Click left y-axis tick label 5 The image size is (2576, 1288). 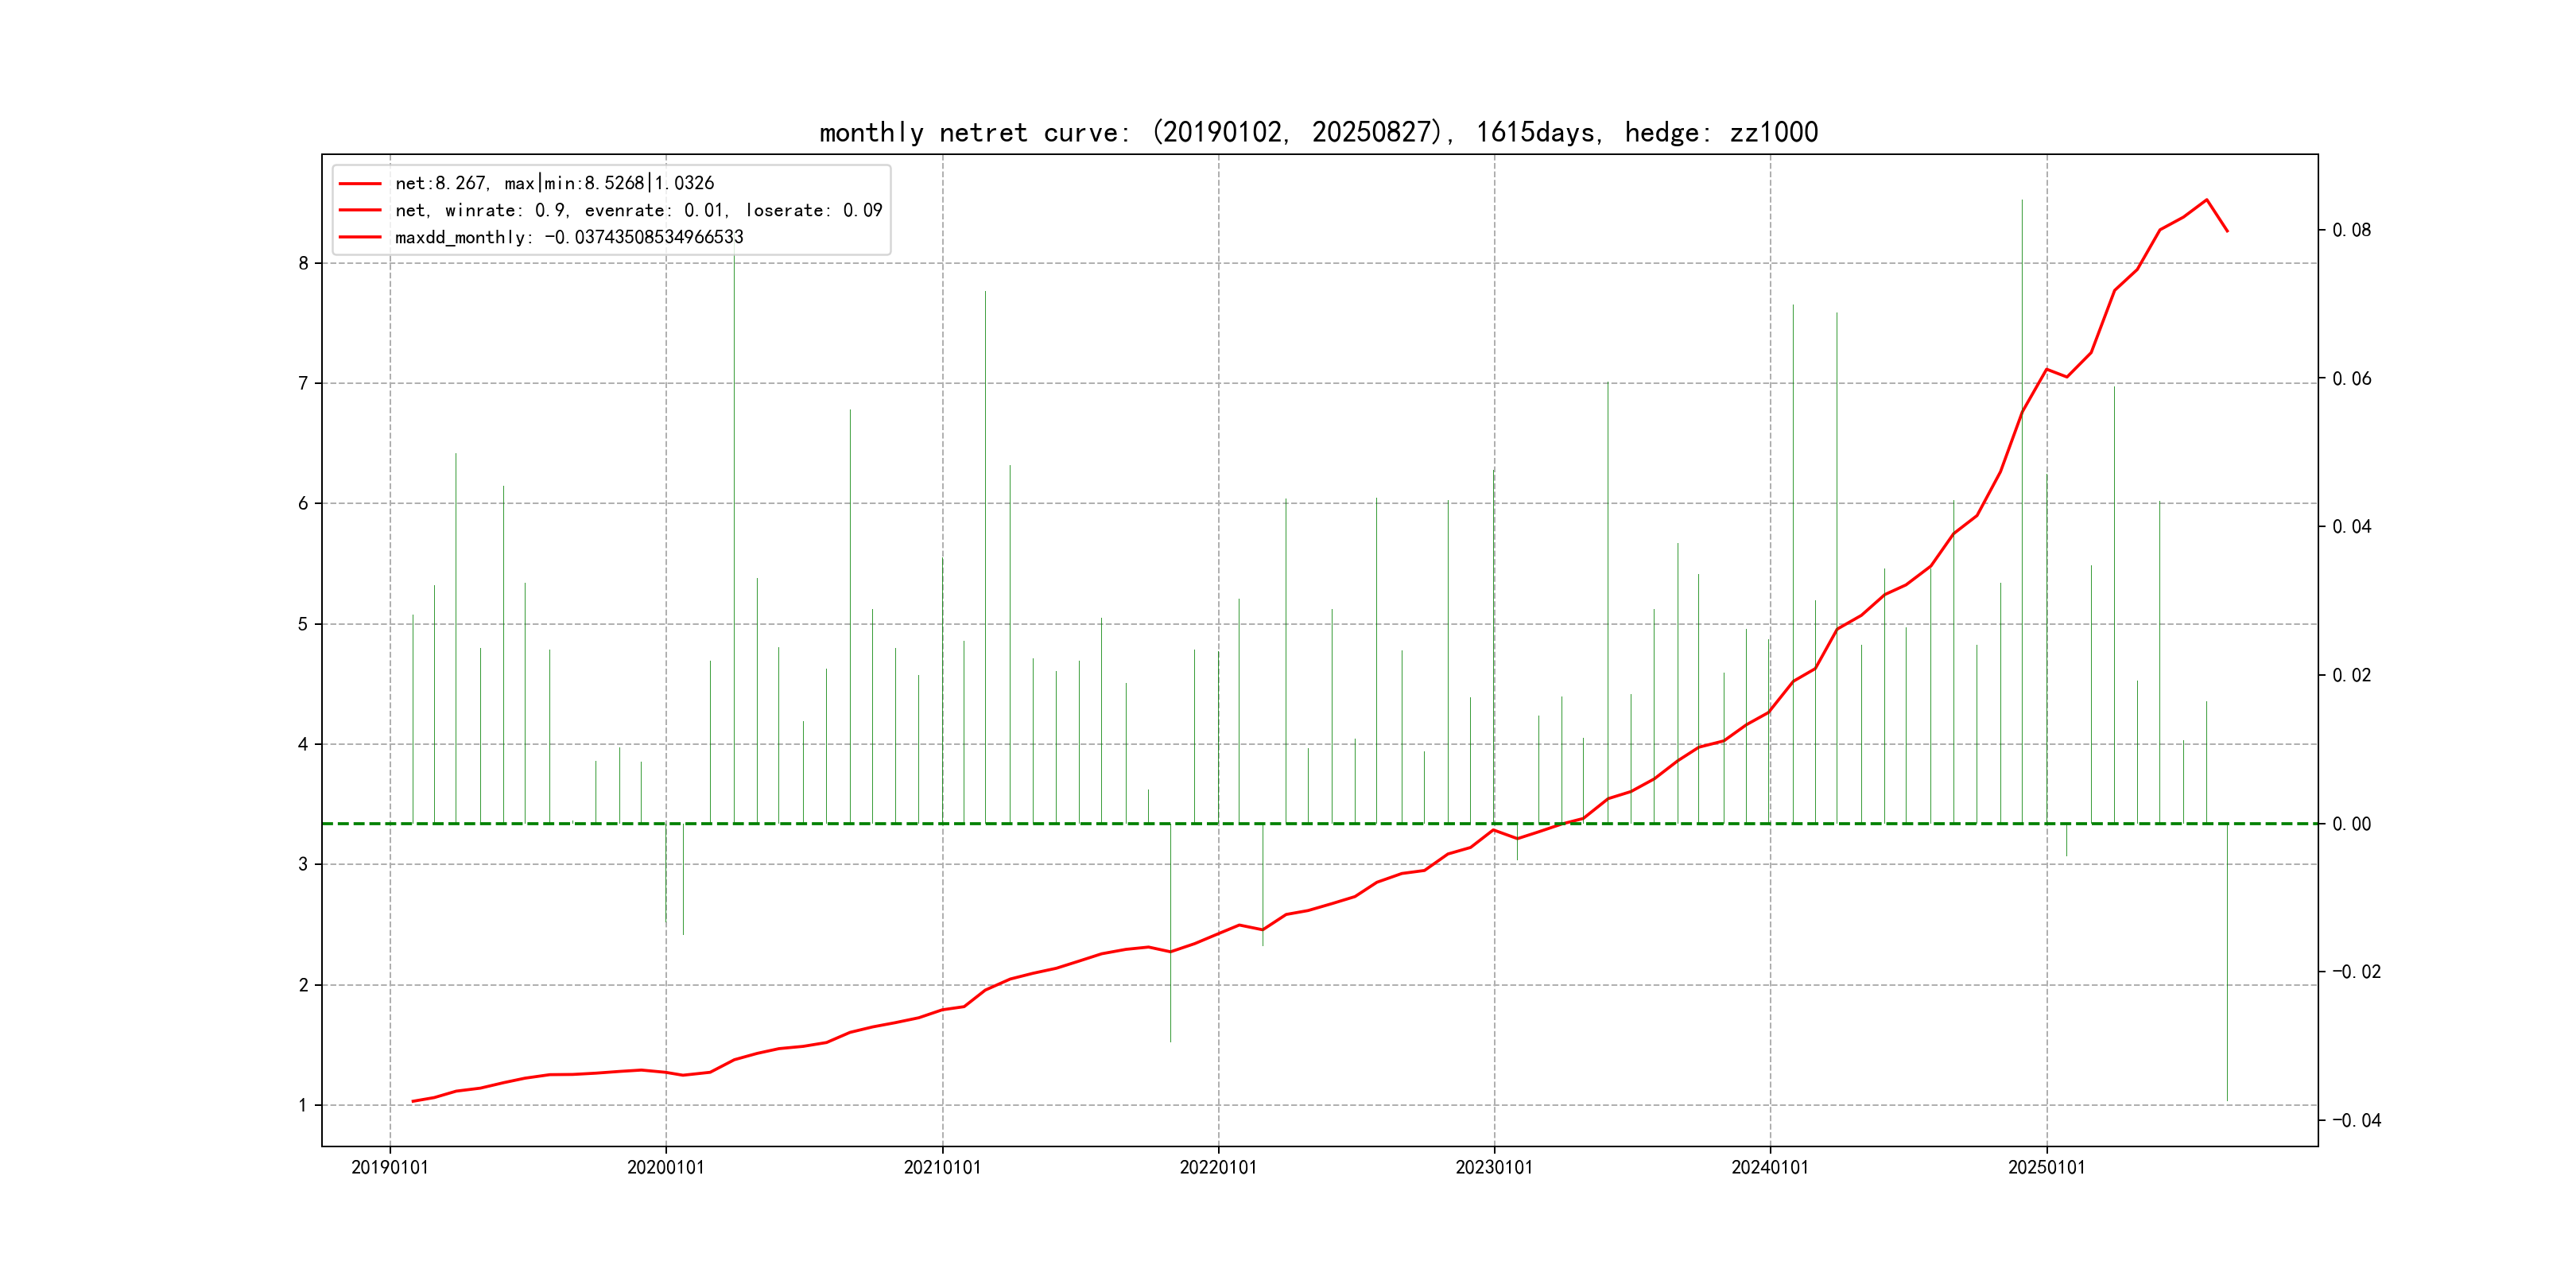pos(303,624)
